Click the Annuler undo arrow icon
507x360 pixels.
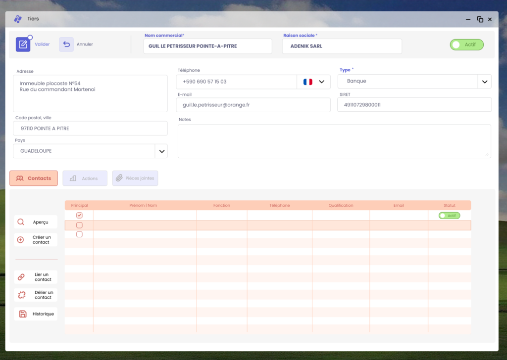(66, 45)
